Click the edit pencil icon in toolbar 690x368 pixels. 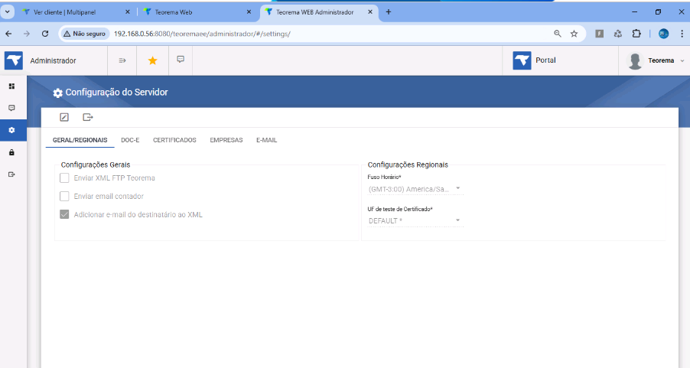coord(64,117)
